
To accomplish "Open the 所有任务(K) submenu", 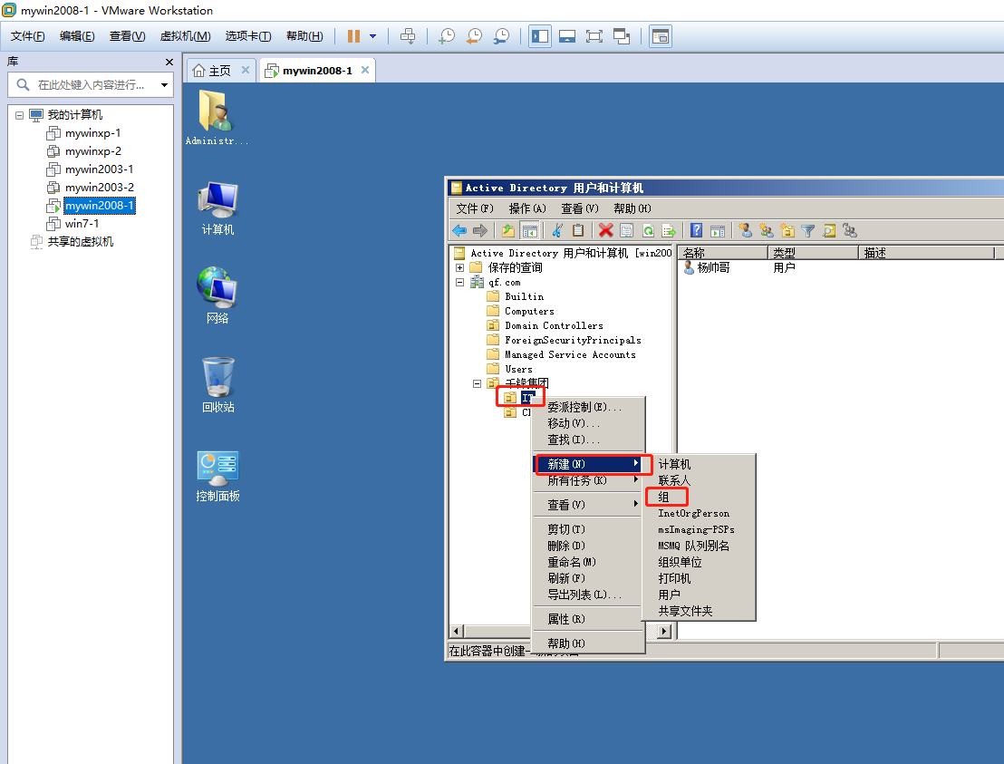I will point(588,480).
